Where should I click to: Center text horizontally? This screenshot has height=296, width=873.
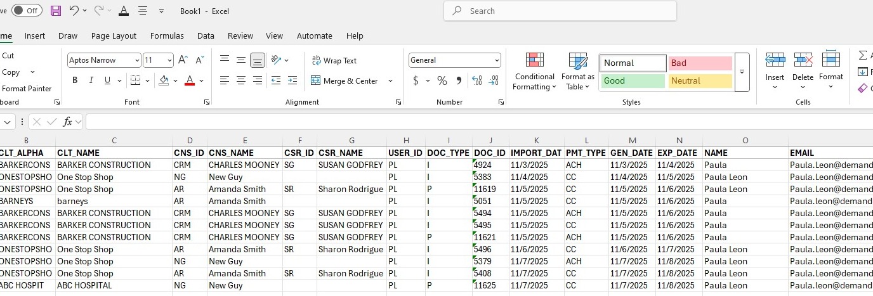coord(241,80)
